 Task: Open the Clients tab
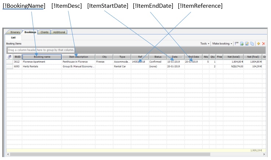click(44, 32)
